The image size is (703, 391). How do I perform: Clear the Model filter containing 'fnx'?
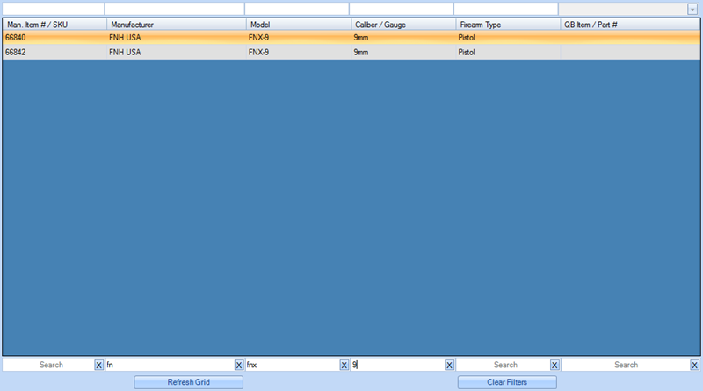[x=344, y=365]
